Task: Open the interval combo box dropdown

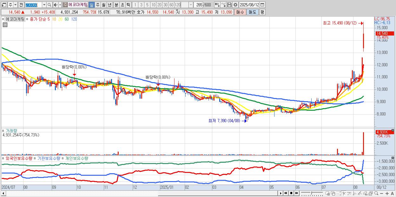Action: pyautogui.click(x=191, y=5)
